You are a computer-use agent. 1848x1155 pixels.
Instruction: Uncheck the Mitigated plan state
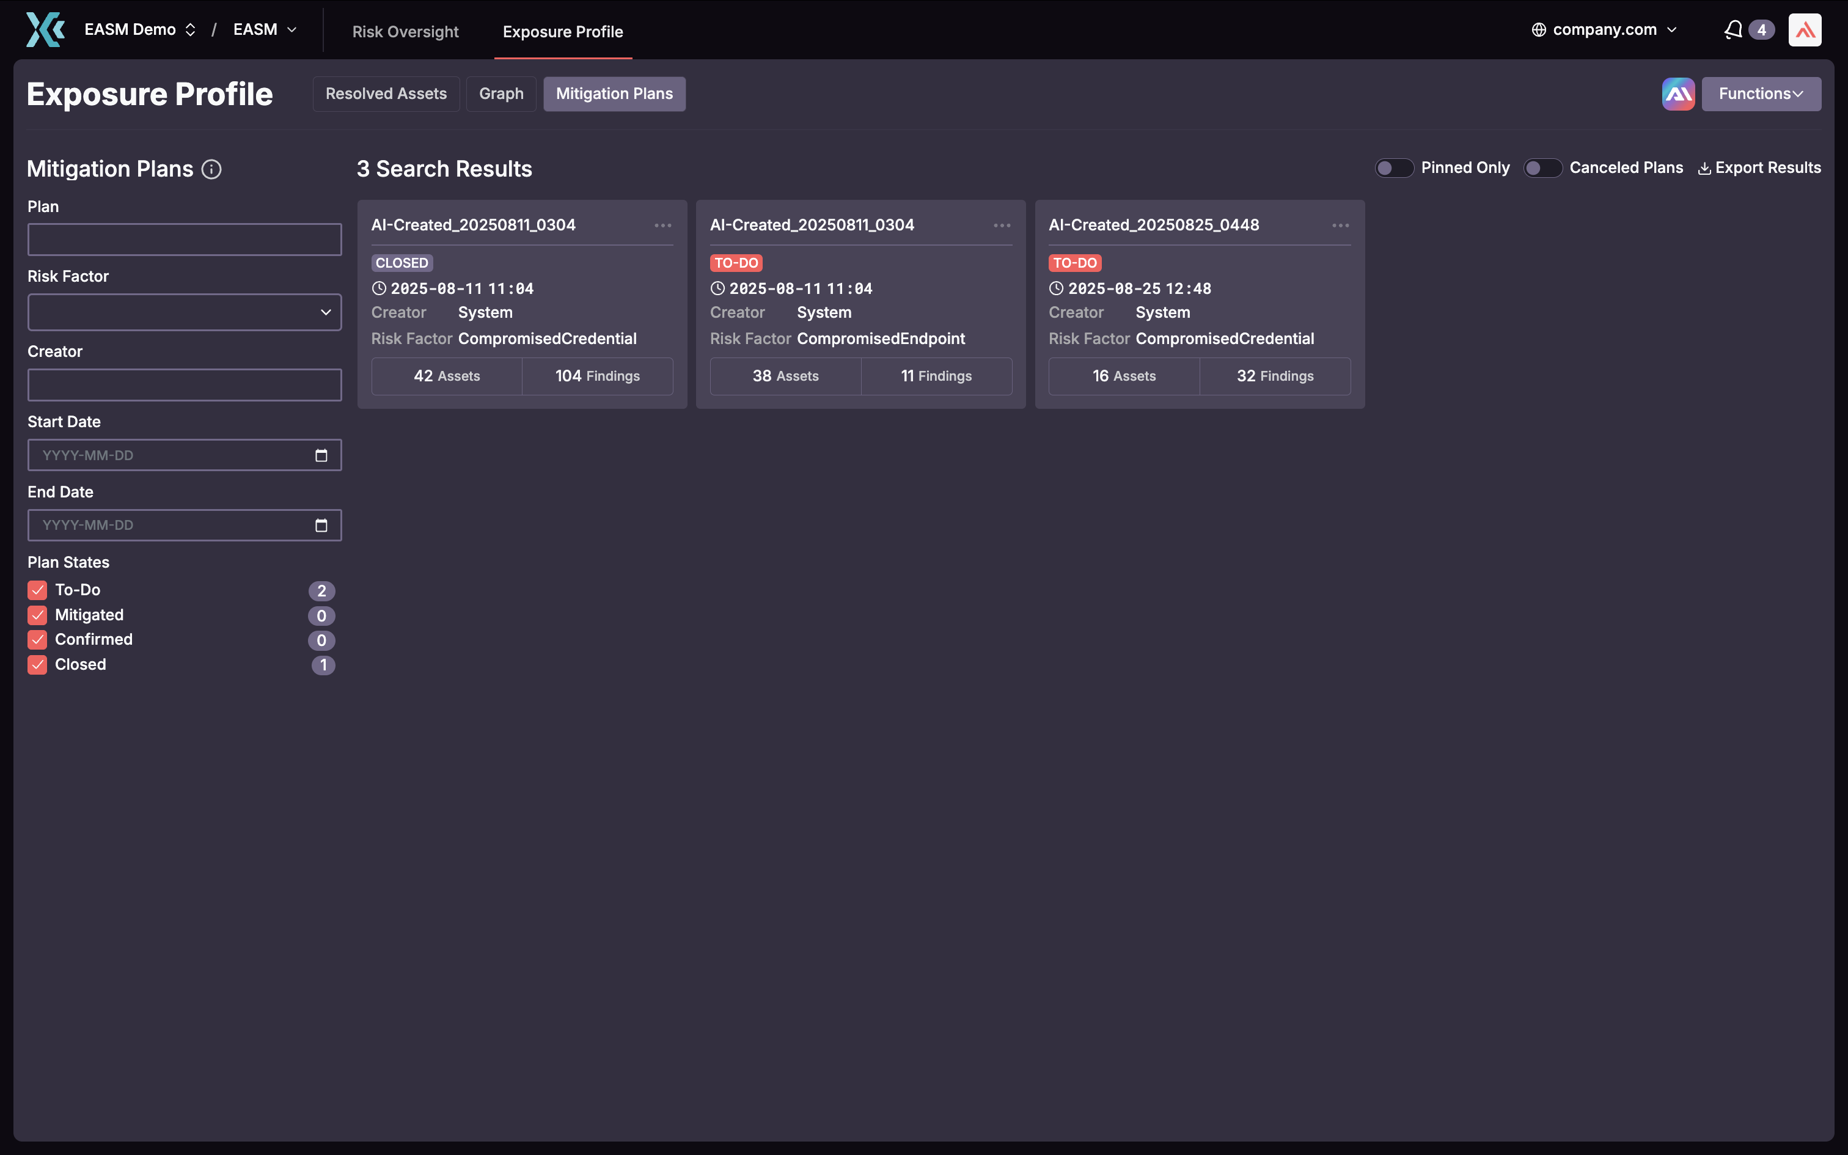(37, 616)
